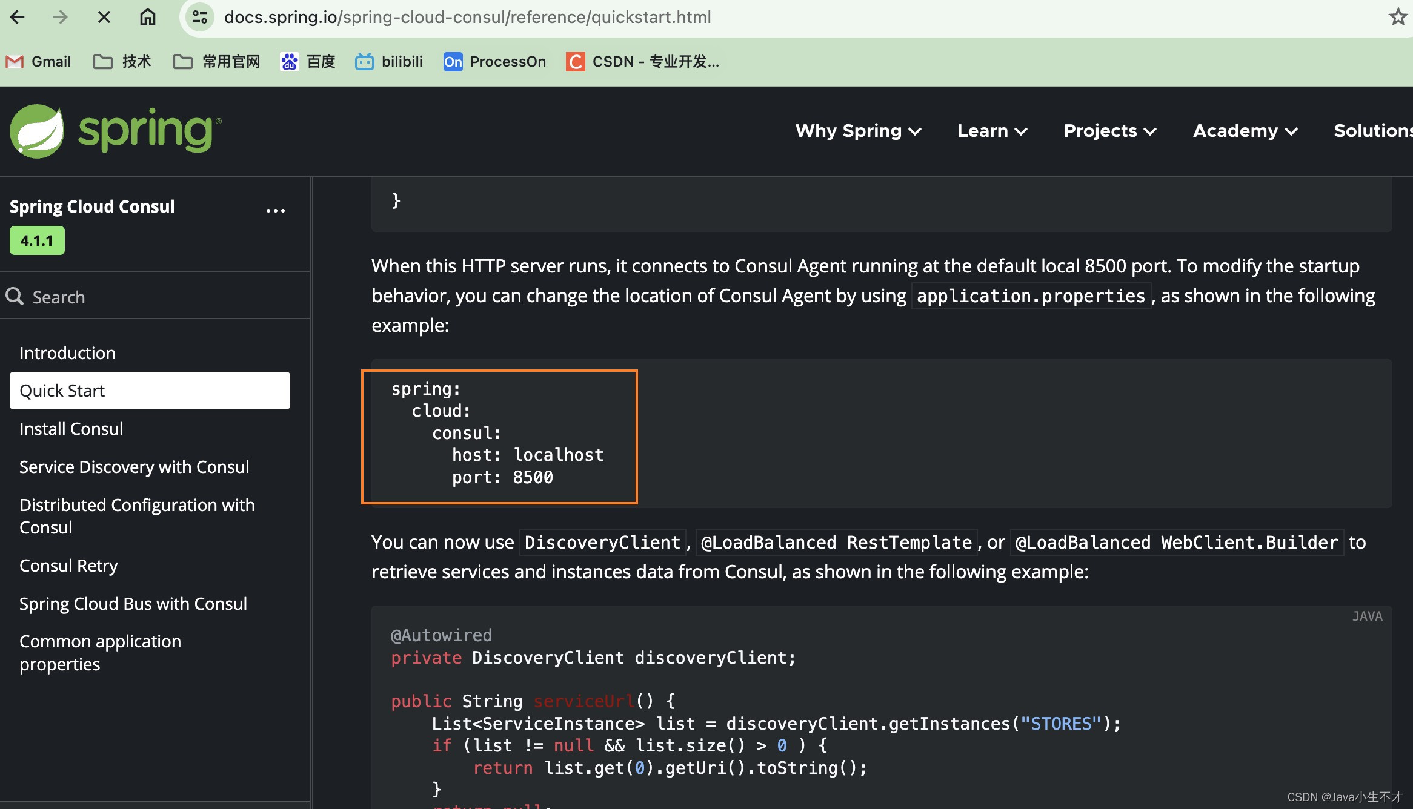Click the 4.1.1 version badge

click(x=37, y=241)
